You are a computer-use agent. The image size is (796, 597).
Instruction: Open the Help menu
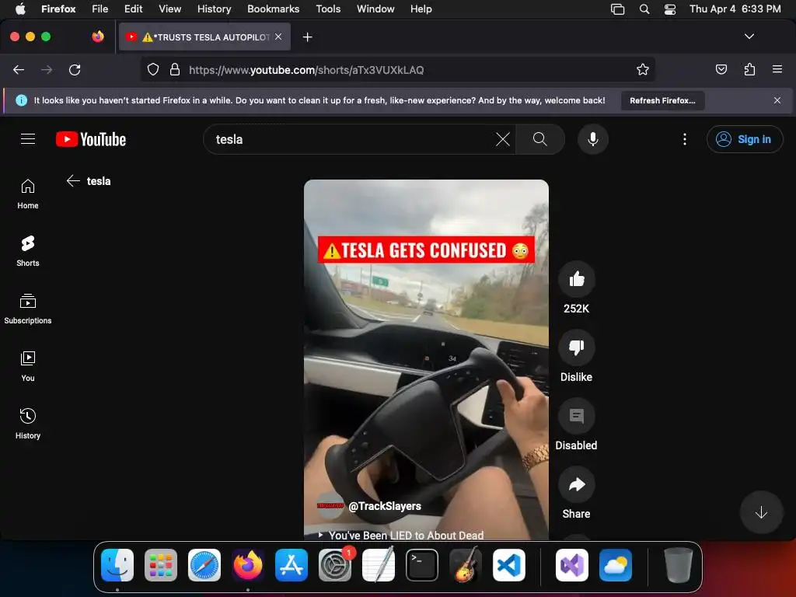[421, 9]
